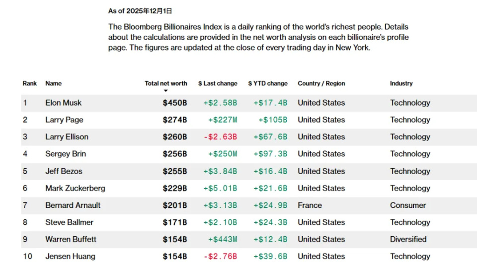
Task: Click France in Bernard Arnault's row
Action: pyautogui.click(x=310, y=205)
